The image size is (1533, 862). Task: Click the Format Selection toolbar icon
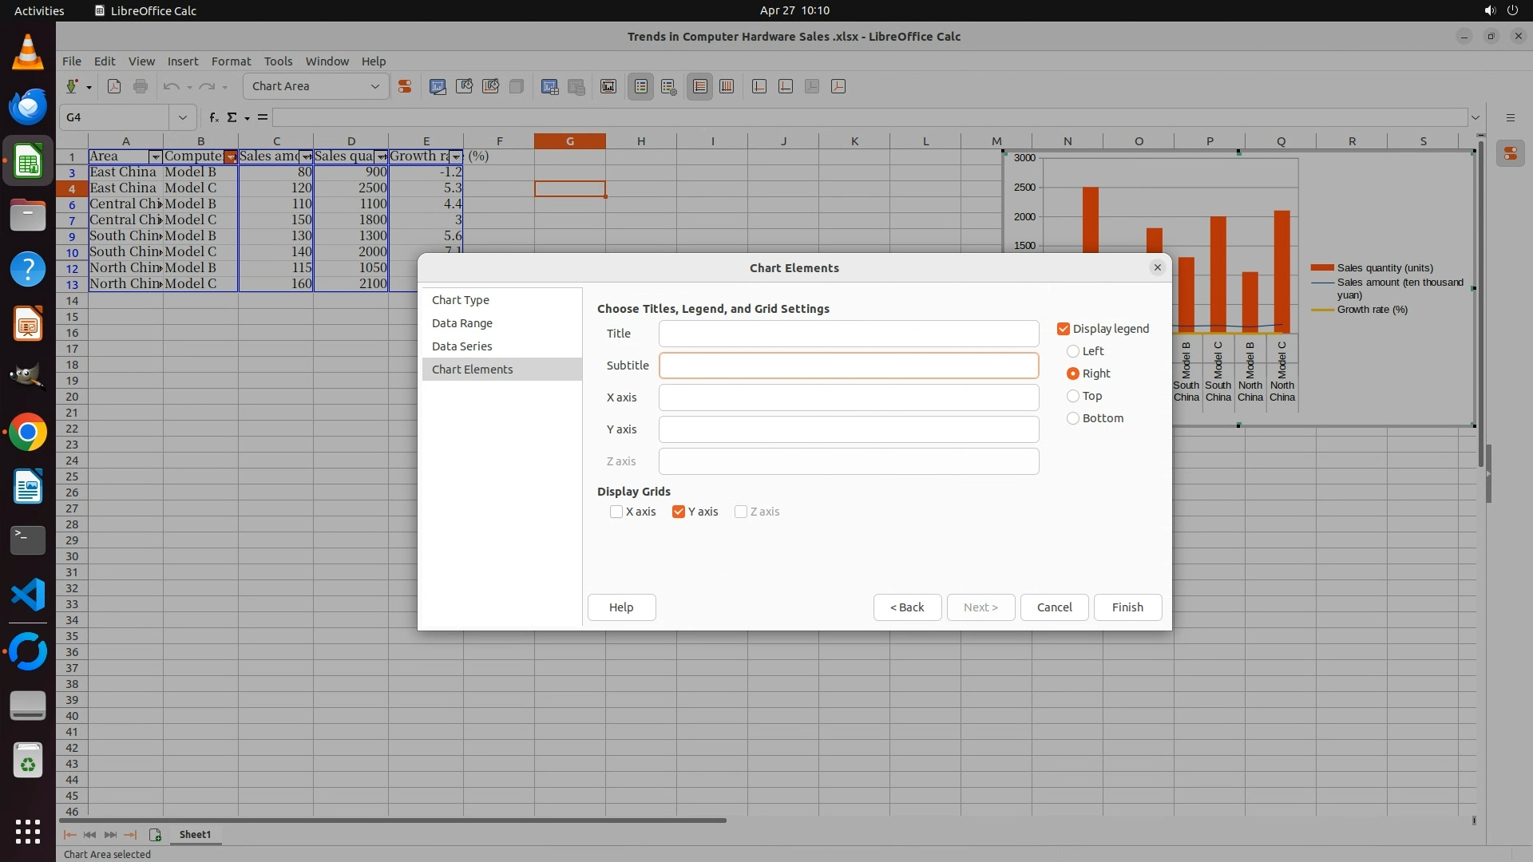405,86
